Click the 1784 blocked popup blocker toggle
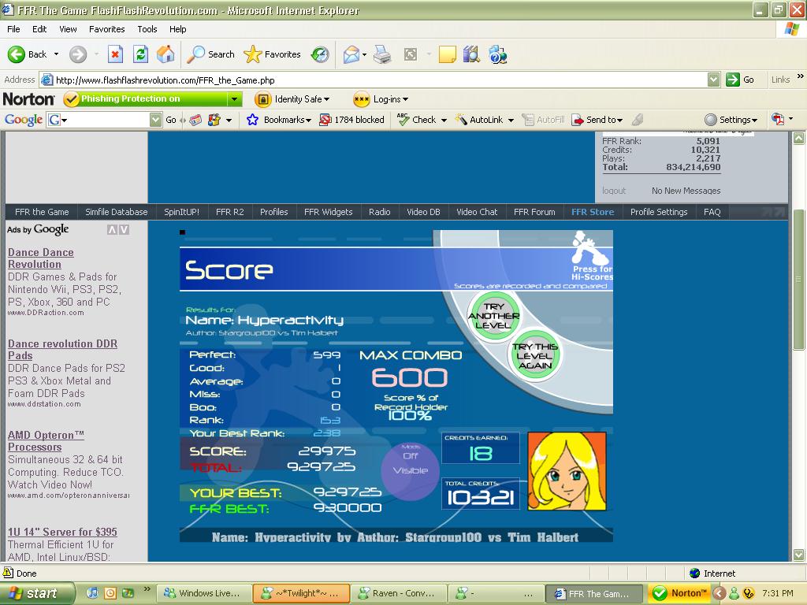The height and width of the screenshot is (605, 807). point(352,120)
